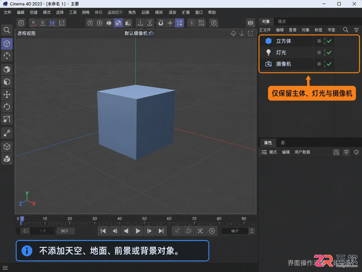Switch to the 层 tab
Viewport: 362px width, 272px height.
point(283,143)
